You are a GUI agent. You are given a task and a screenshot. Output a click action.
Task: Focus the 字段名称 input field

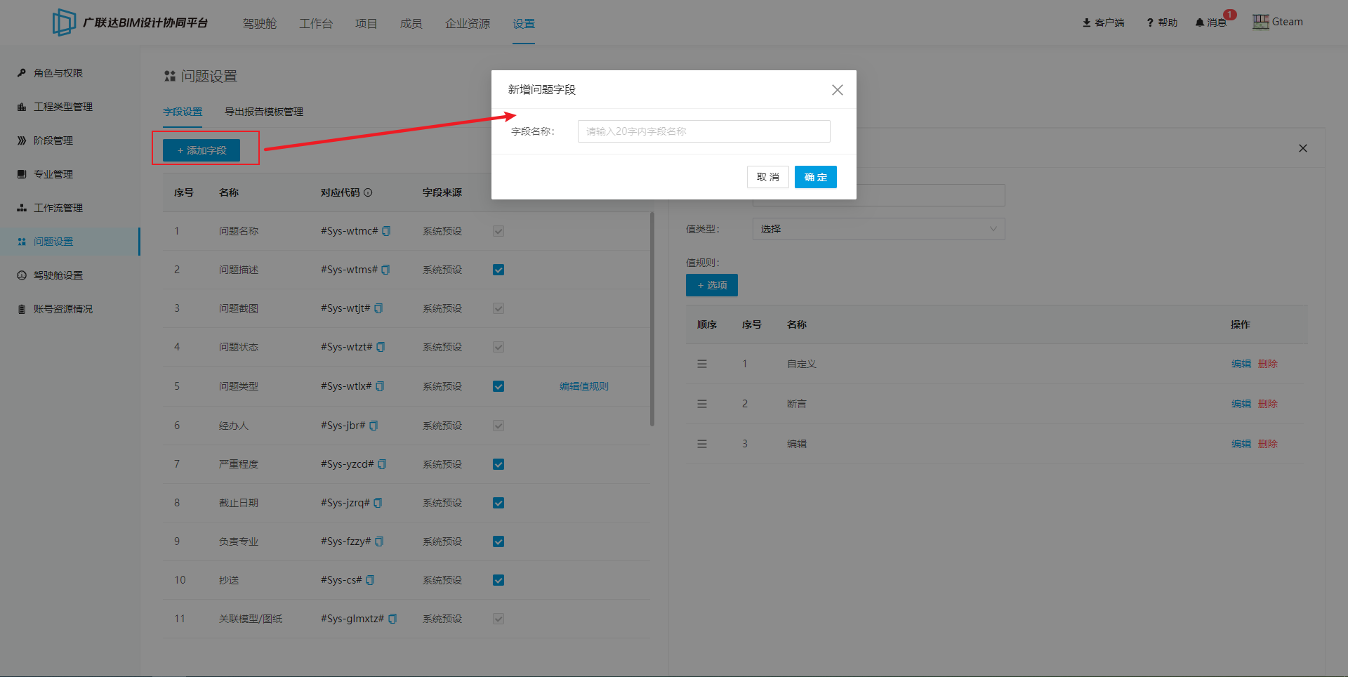[x=703, y=131]
